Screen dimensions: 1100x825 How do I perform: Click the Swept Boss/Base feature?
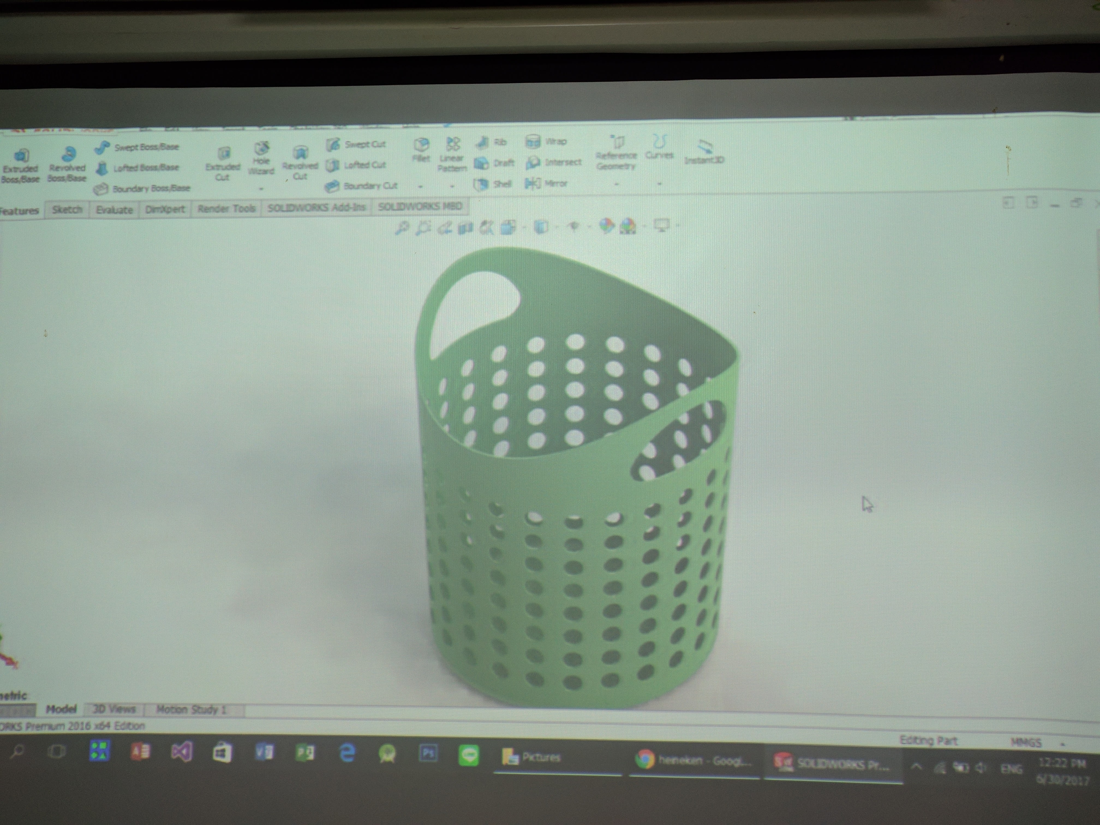pos(136,147)
